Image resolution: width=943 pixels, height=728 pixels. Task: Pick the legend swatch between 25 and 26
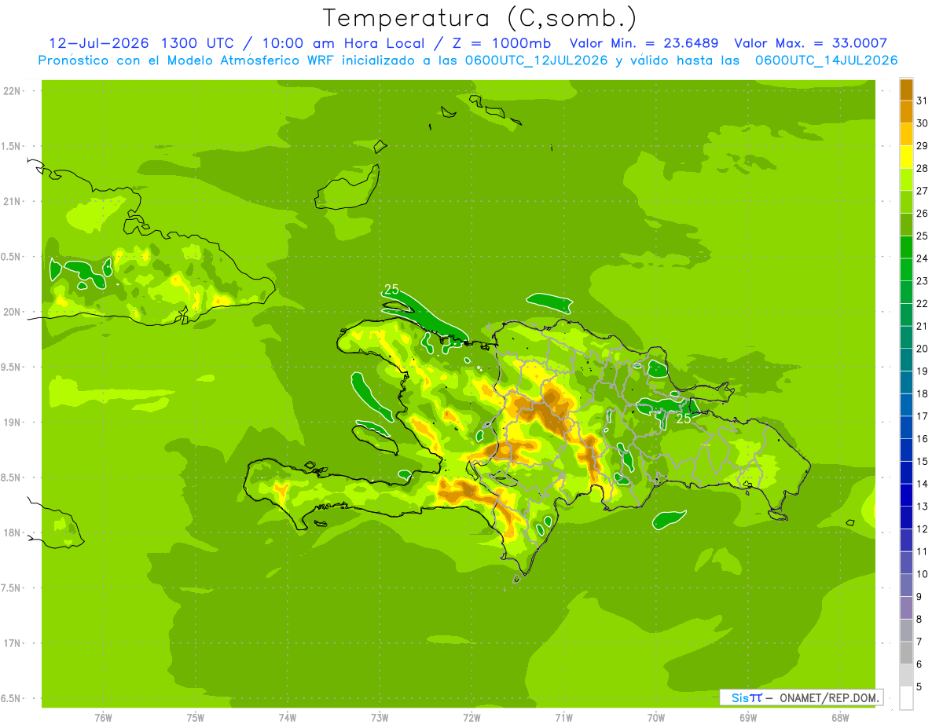906,225
